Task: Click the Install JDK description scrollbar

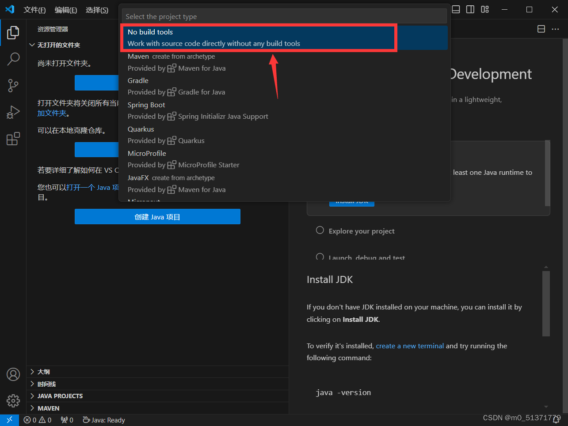Action: pyautogui.click(x=546, y=304)
